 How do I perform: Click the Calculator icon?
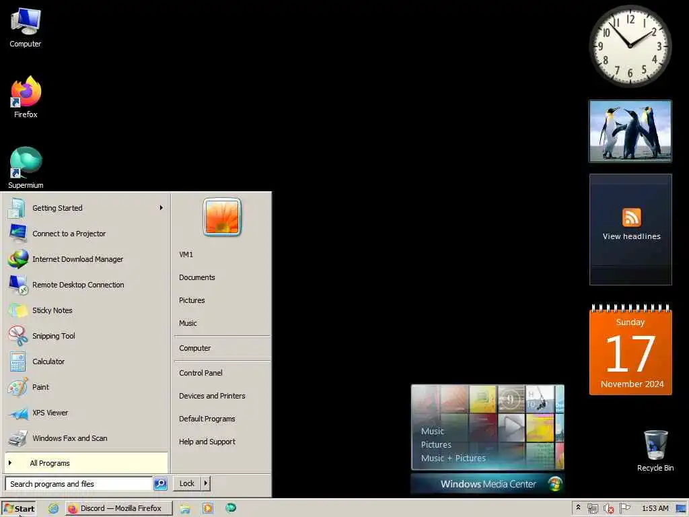(x=18, y=361)
